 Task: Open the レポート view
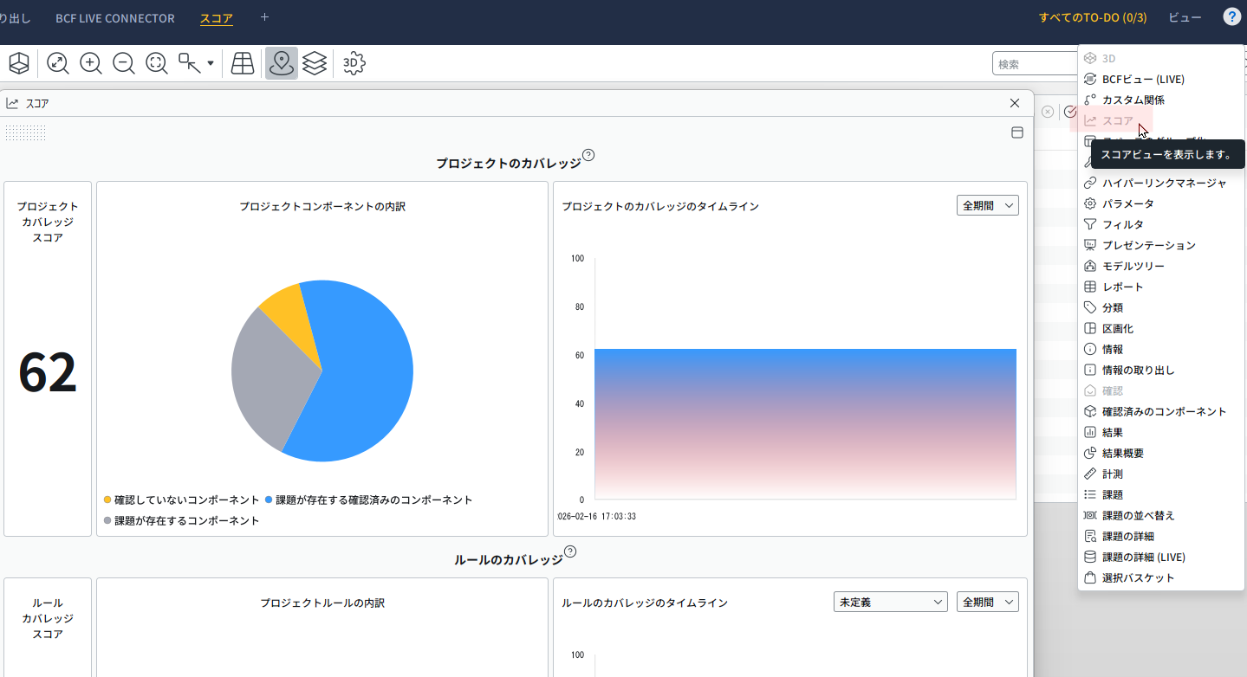tap(1161, 287)
